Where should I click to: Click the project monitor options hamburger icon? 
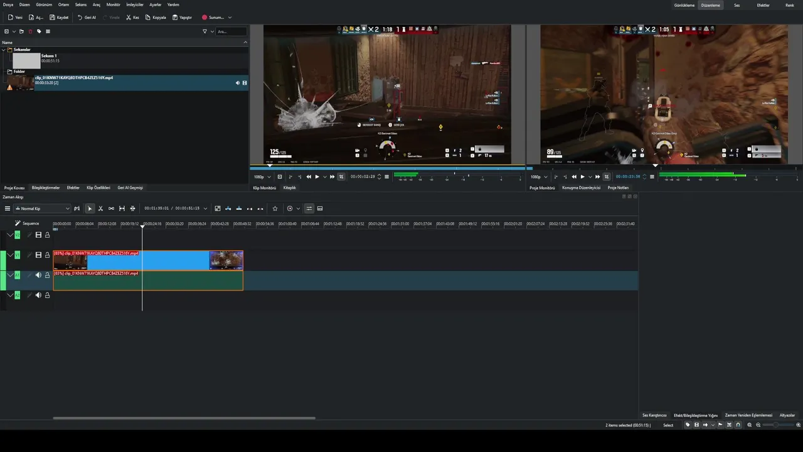[652, 177]
